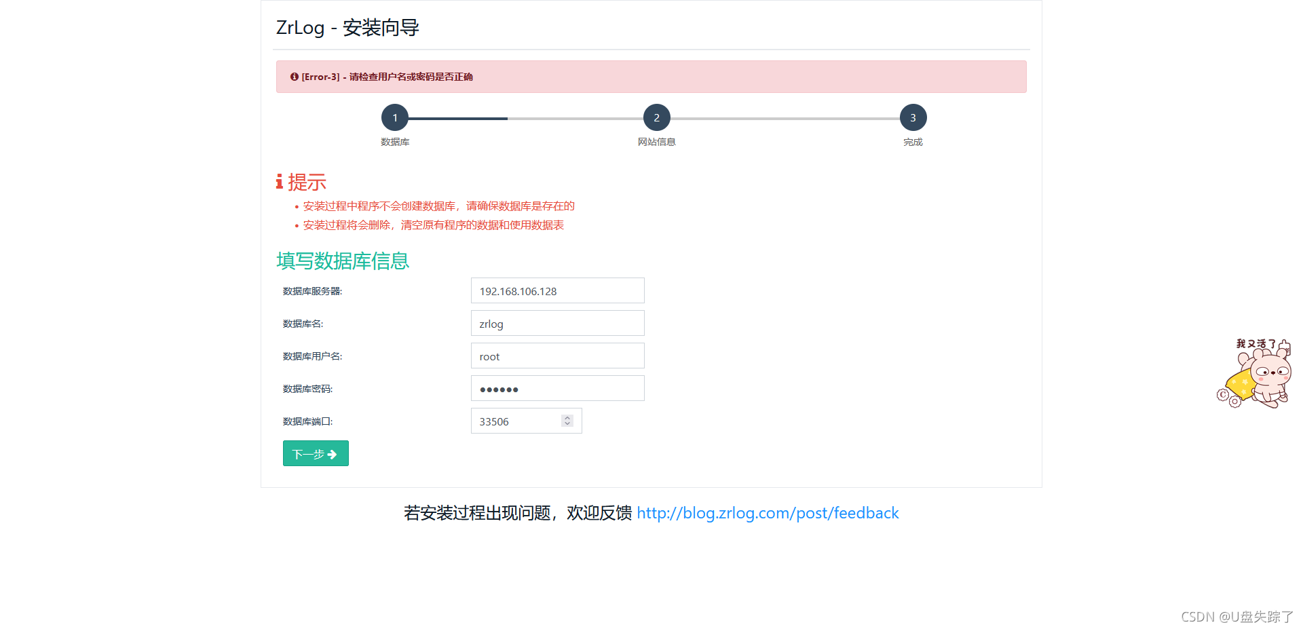Click the rabbit sticker image on the right
Screen dimensions: 1303x629
click(x=1257, y=375)
